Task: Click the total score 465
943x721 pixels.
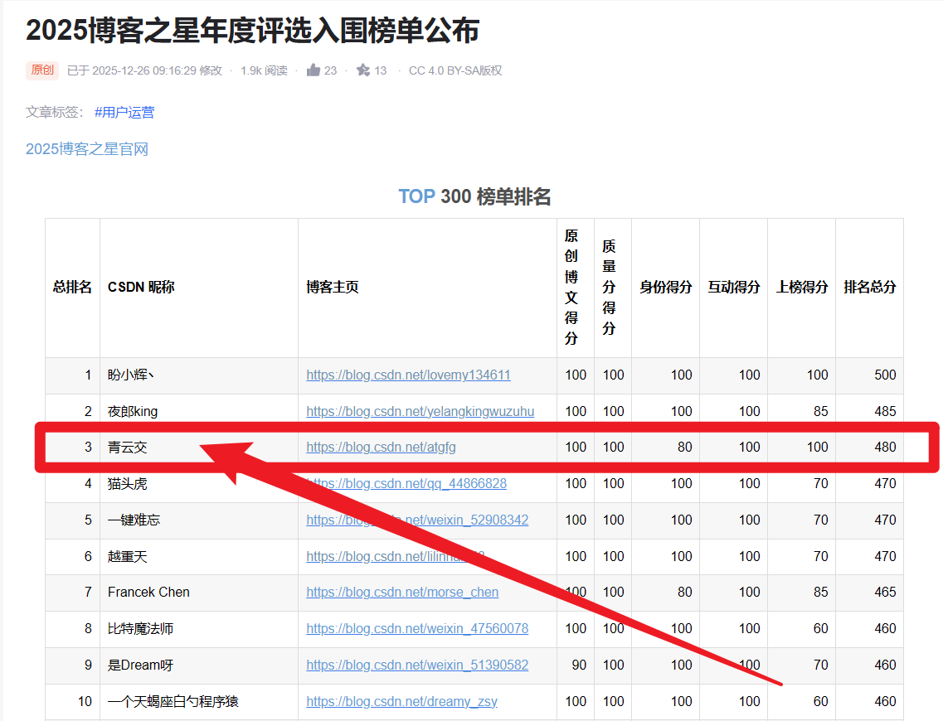Action: pos(885,593)
